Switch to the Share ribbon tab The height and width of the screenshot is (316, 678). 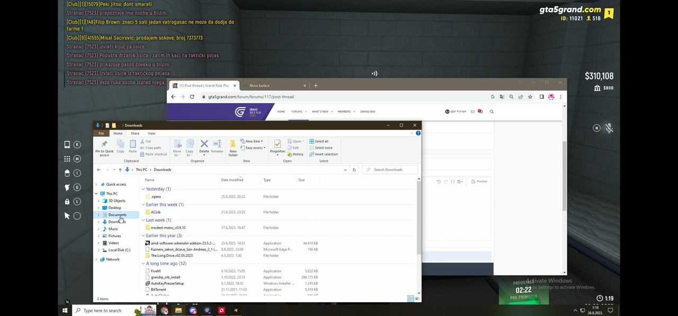click(135, 133)
